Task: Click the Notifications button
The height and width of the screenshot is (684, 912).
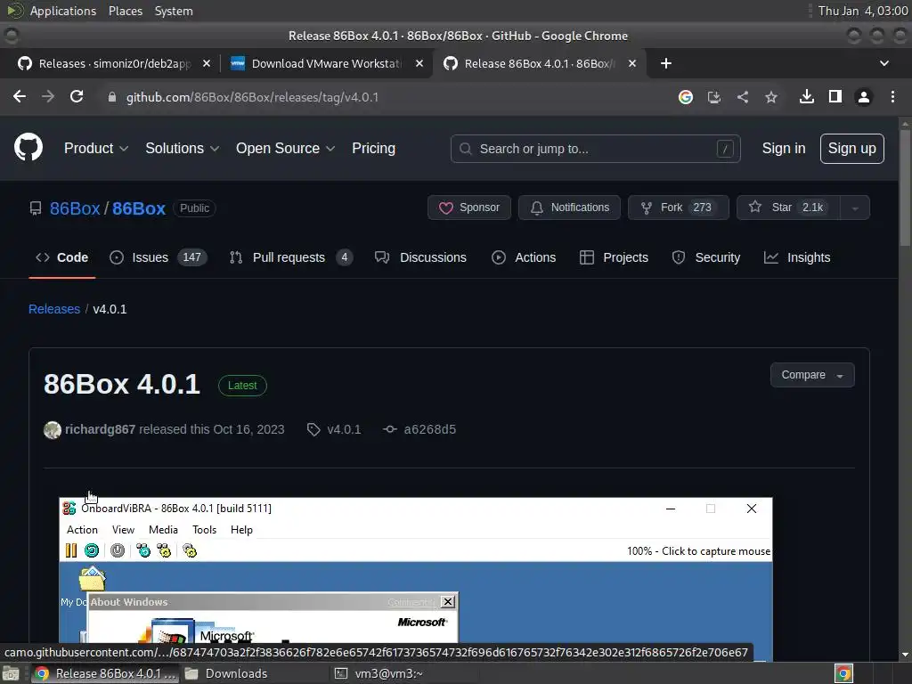Action: [569, 208]
